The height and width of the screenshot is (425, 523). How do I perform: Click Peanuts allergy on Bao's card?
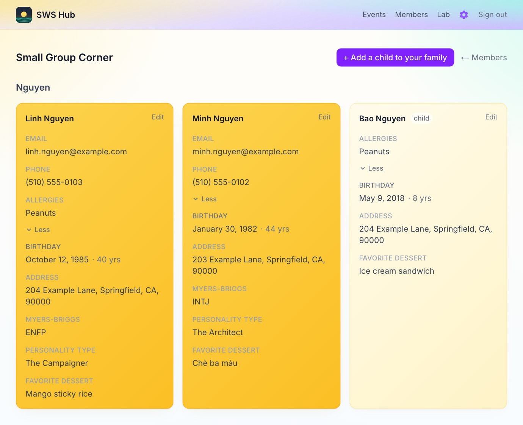374,152
